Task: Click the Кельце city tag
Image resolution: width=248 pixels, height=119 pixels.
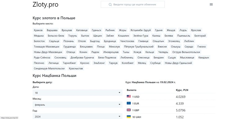Action: 150,52
